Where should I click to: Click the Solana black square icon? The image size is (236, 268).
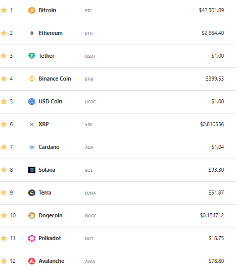pyautogui.click(x=32, y=170)
